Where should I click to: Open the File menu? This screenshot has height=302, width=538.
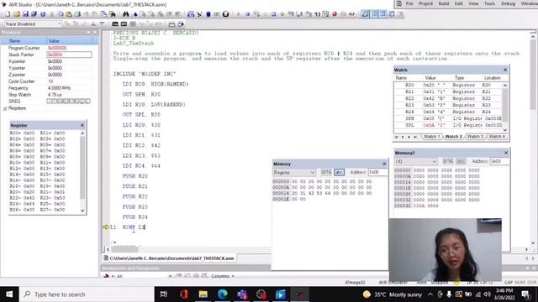(x=409, y=3)
